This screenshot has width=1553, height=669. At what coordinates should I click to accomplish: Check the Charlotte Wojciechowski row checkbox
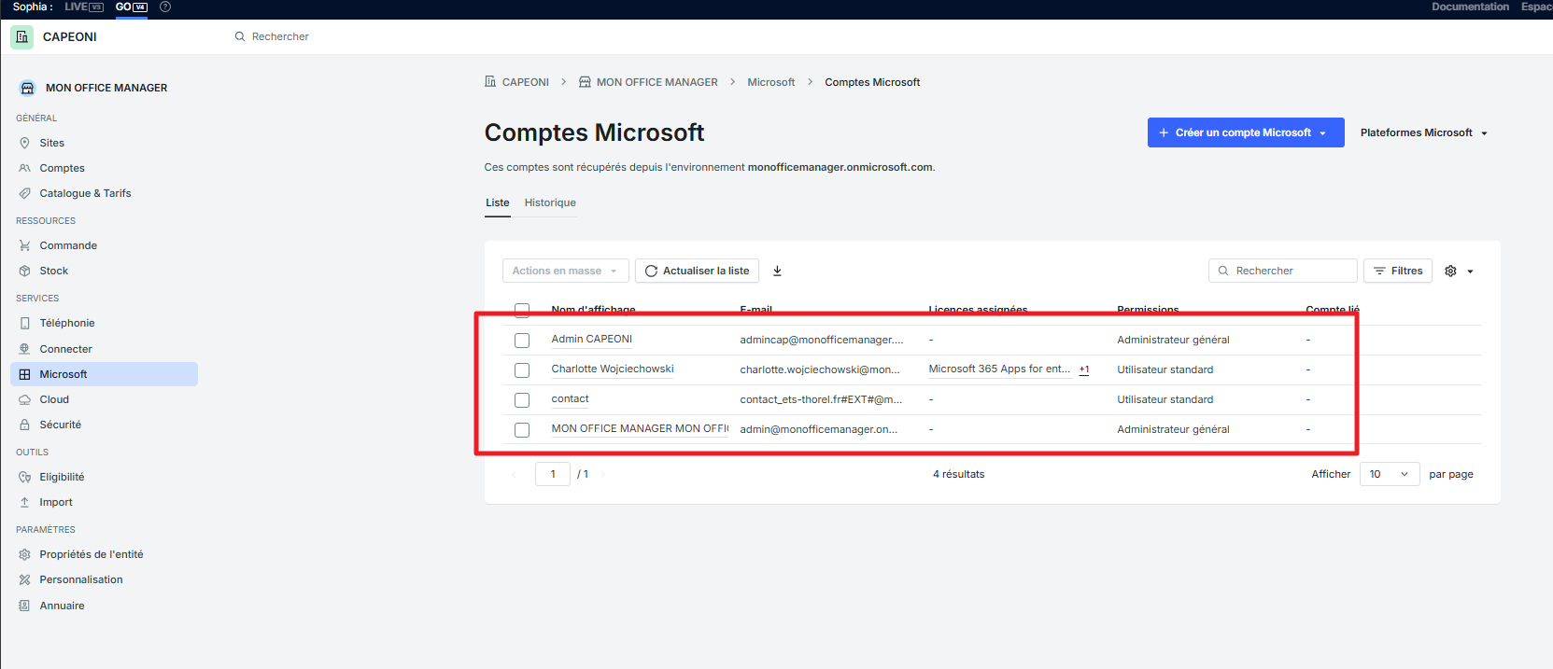(x=522, y=370)
